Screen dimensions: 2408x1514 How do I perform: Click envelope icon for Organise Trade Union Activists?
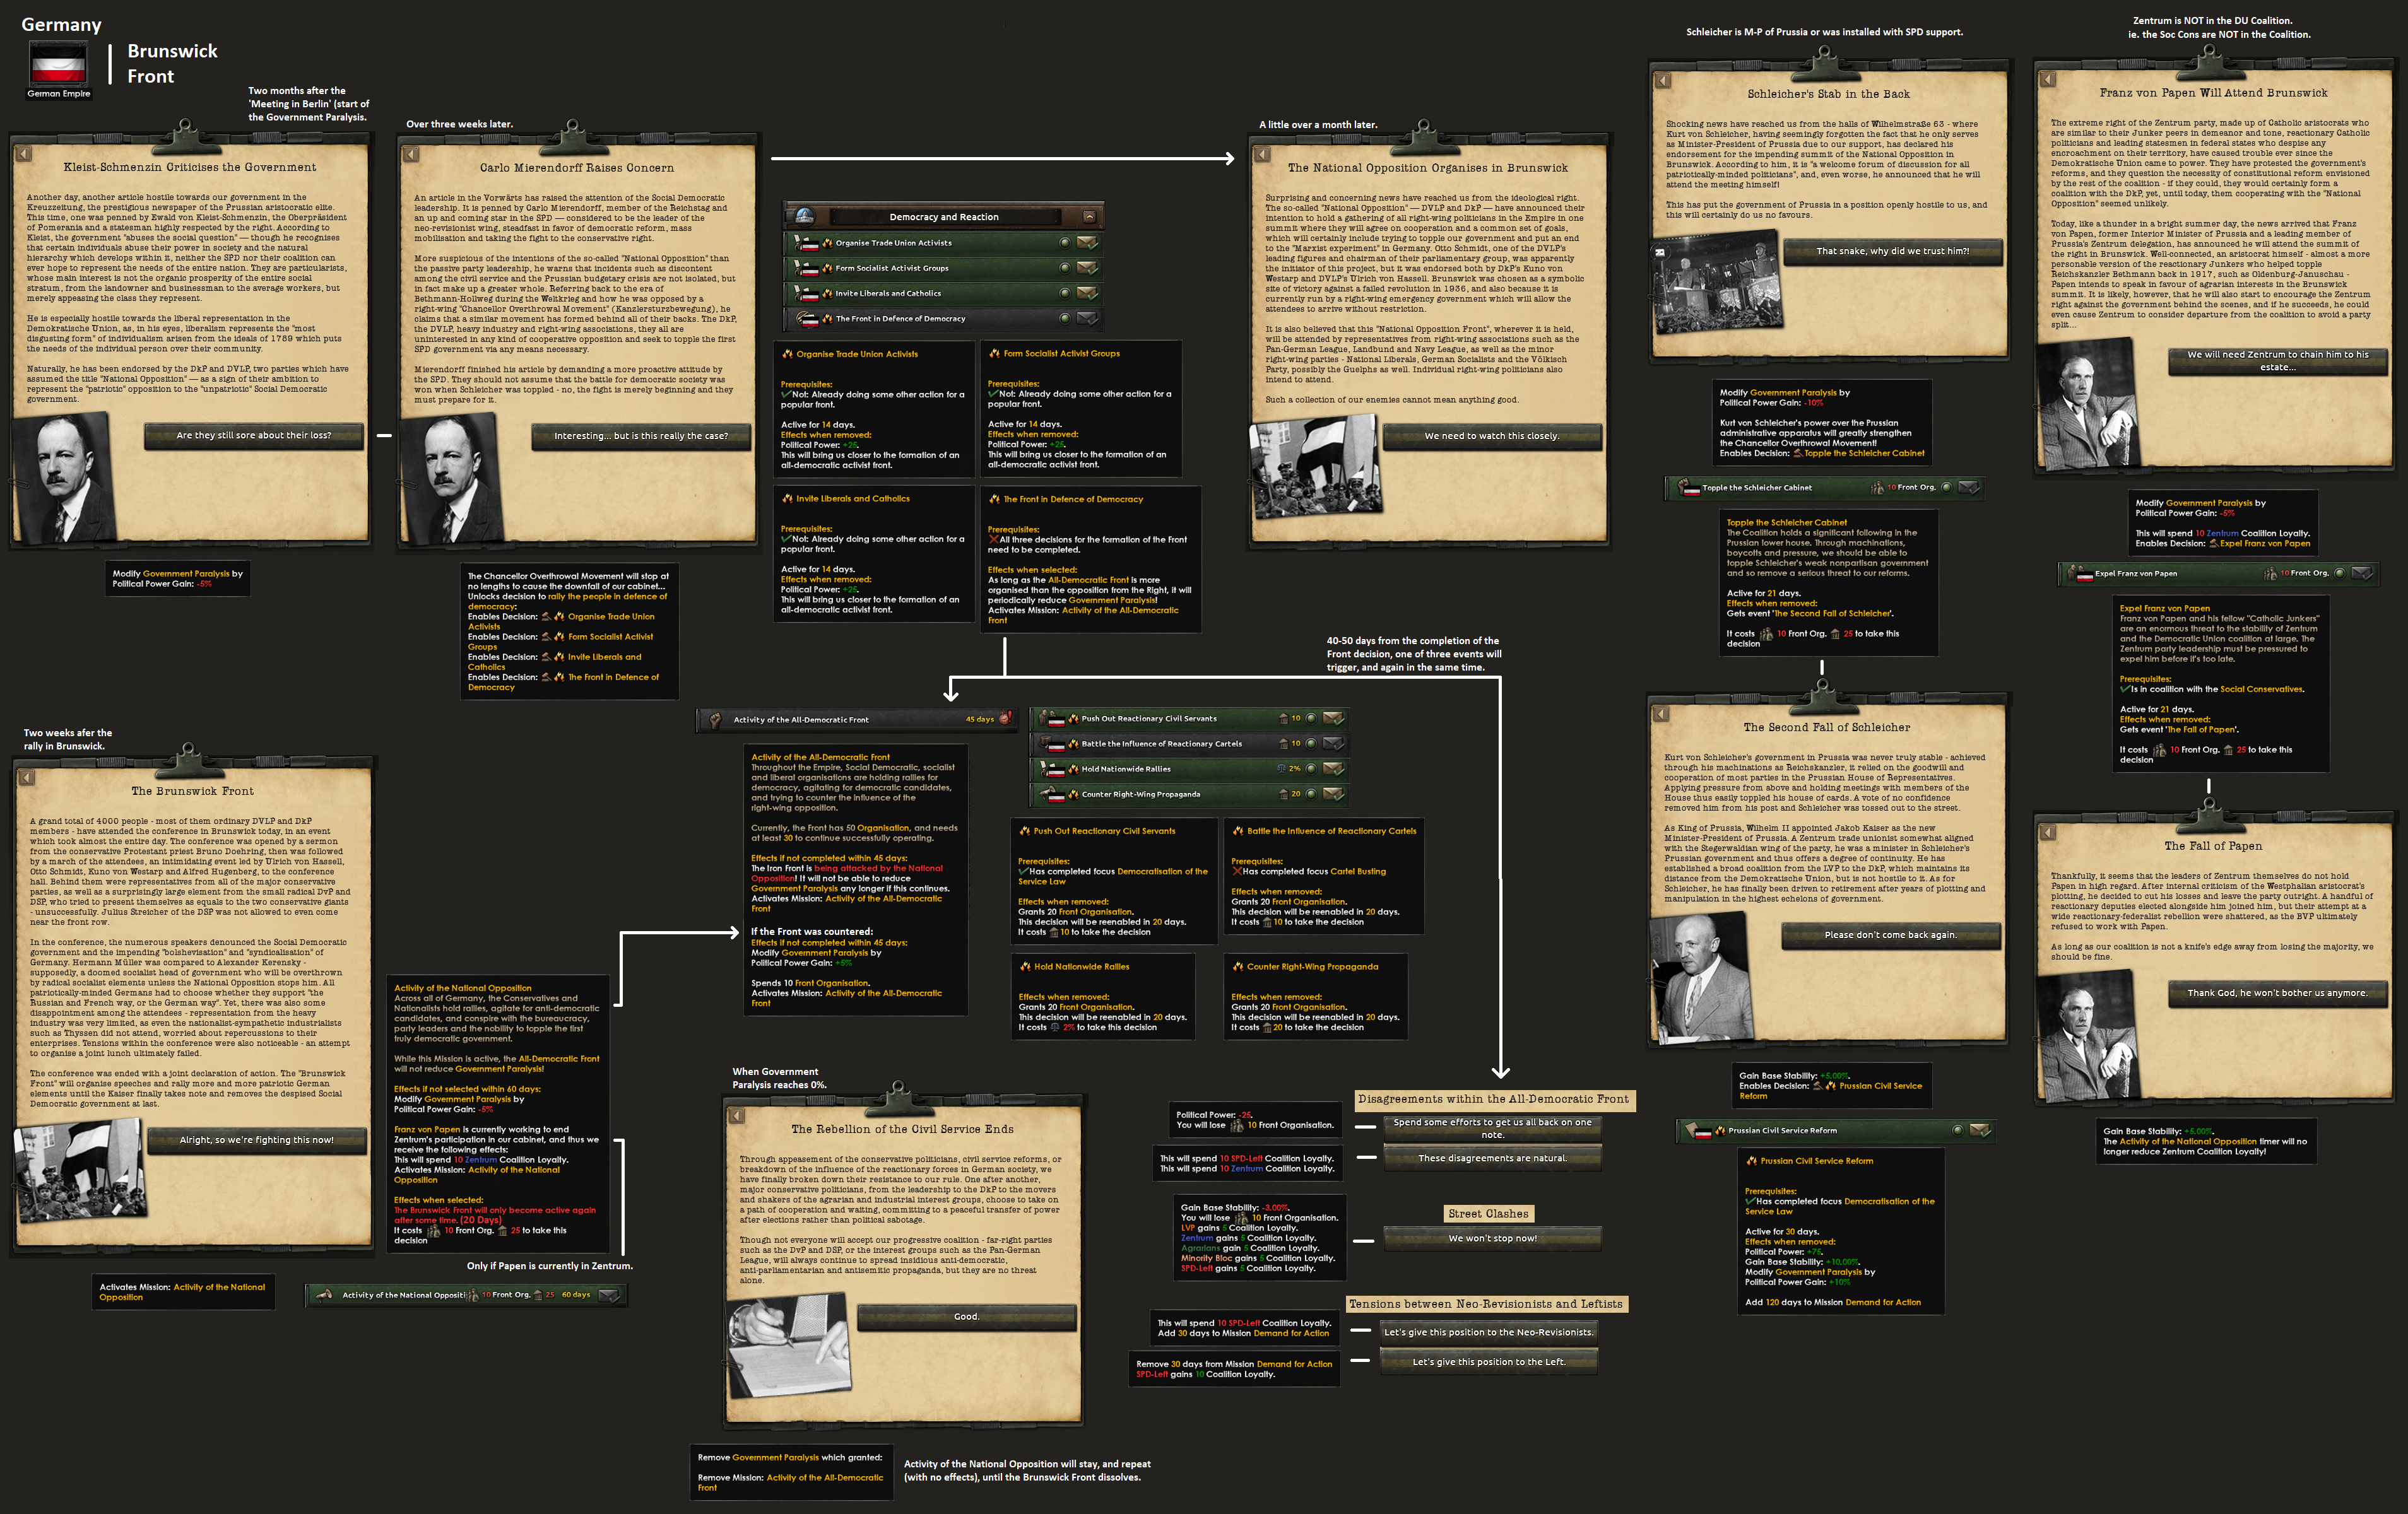1087,242
